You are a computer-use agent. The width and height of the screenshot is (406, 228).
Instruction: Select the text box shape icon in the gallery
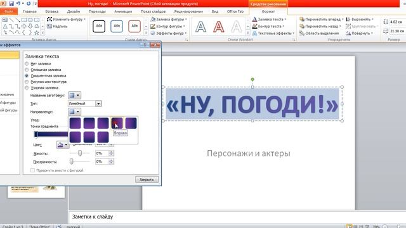(5, 20)
